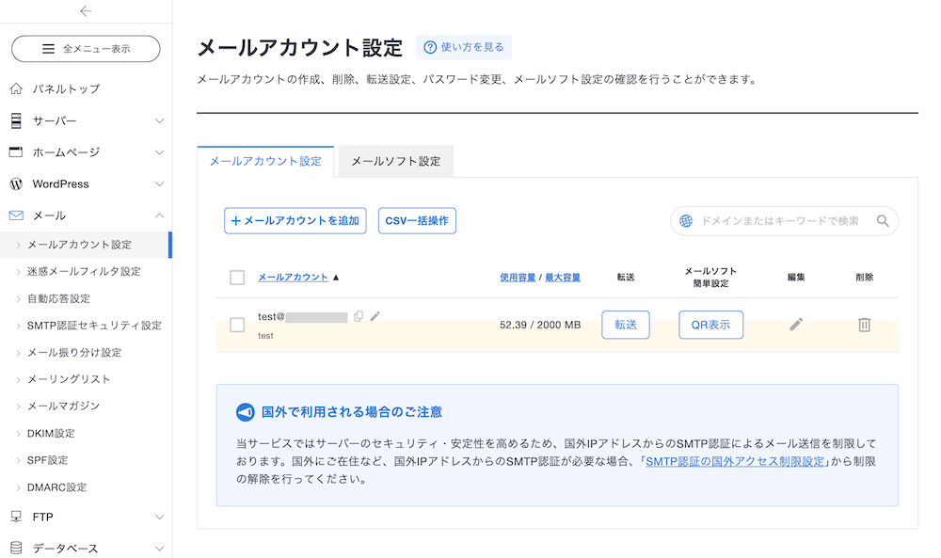Screen dimensions: 941x558
Task: Expand the ホームページ menu chevron
Action: pyautogui.click(x=160, y=152)
